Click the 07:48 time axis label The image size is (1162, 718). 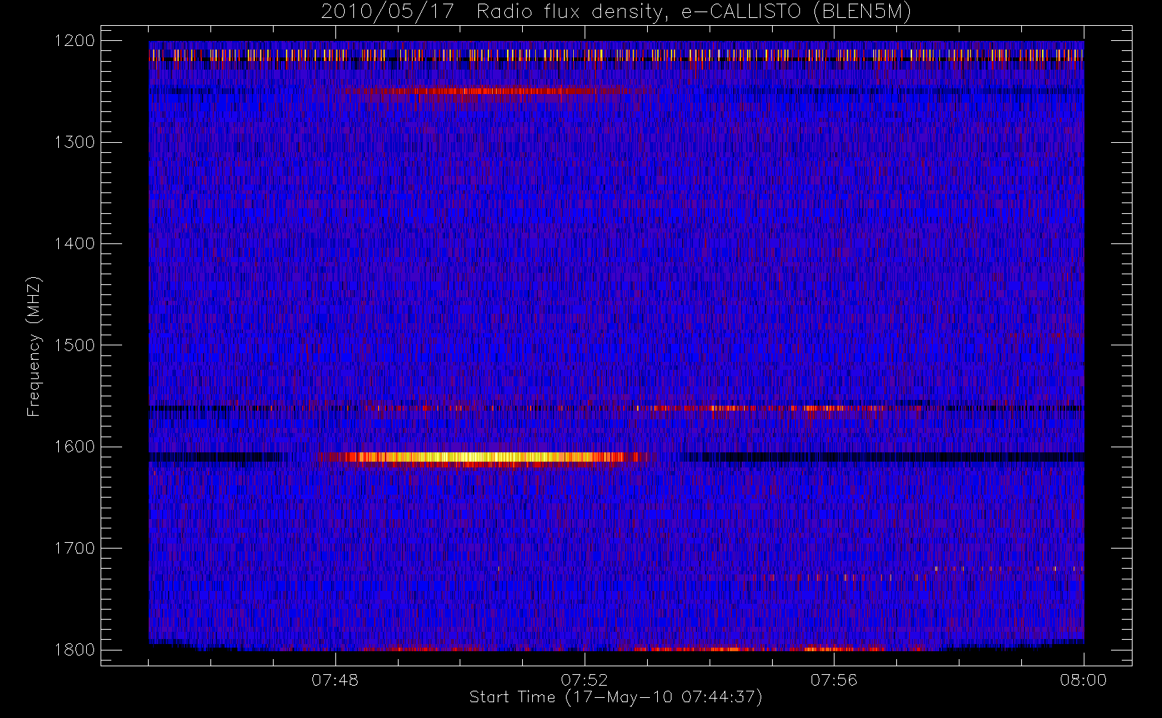[x=335, y=680]
